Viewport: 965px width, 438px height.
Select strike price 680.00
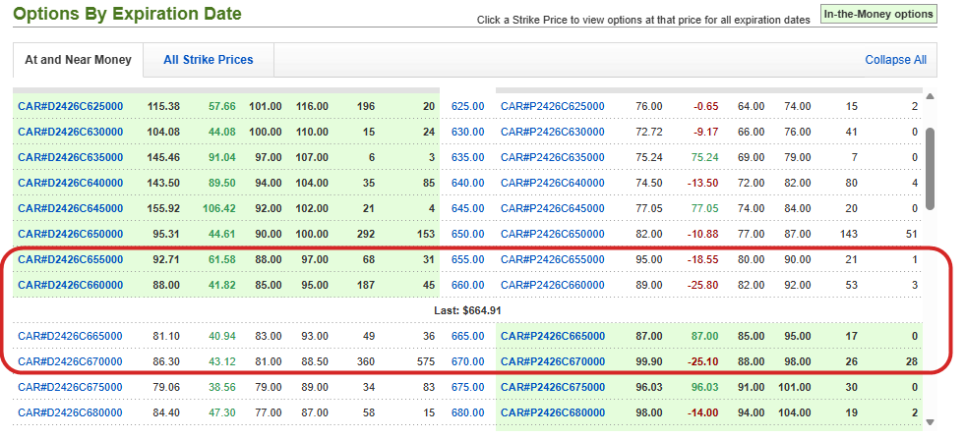click(x=467, y=412)
